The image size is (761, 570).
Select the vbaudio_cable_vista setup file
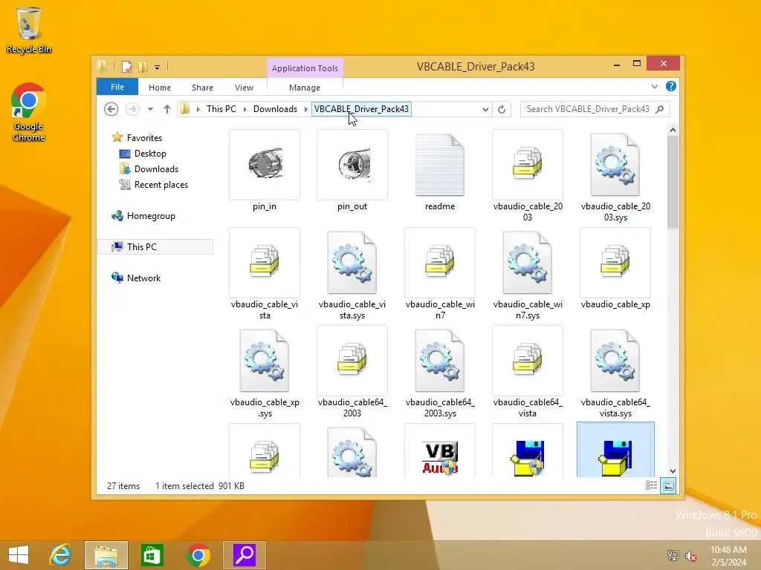point(265,274)
